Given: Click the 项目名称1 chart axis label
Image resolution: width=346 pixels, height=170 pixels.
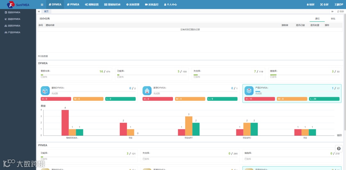Looking at the screenshot, I should tap(189, 138).
